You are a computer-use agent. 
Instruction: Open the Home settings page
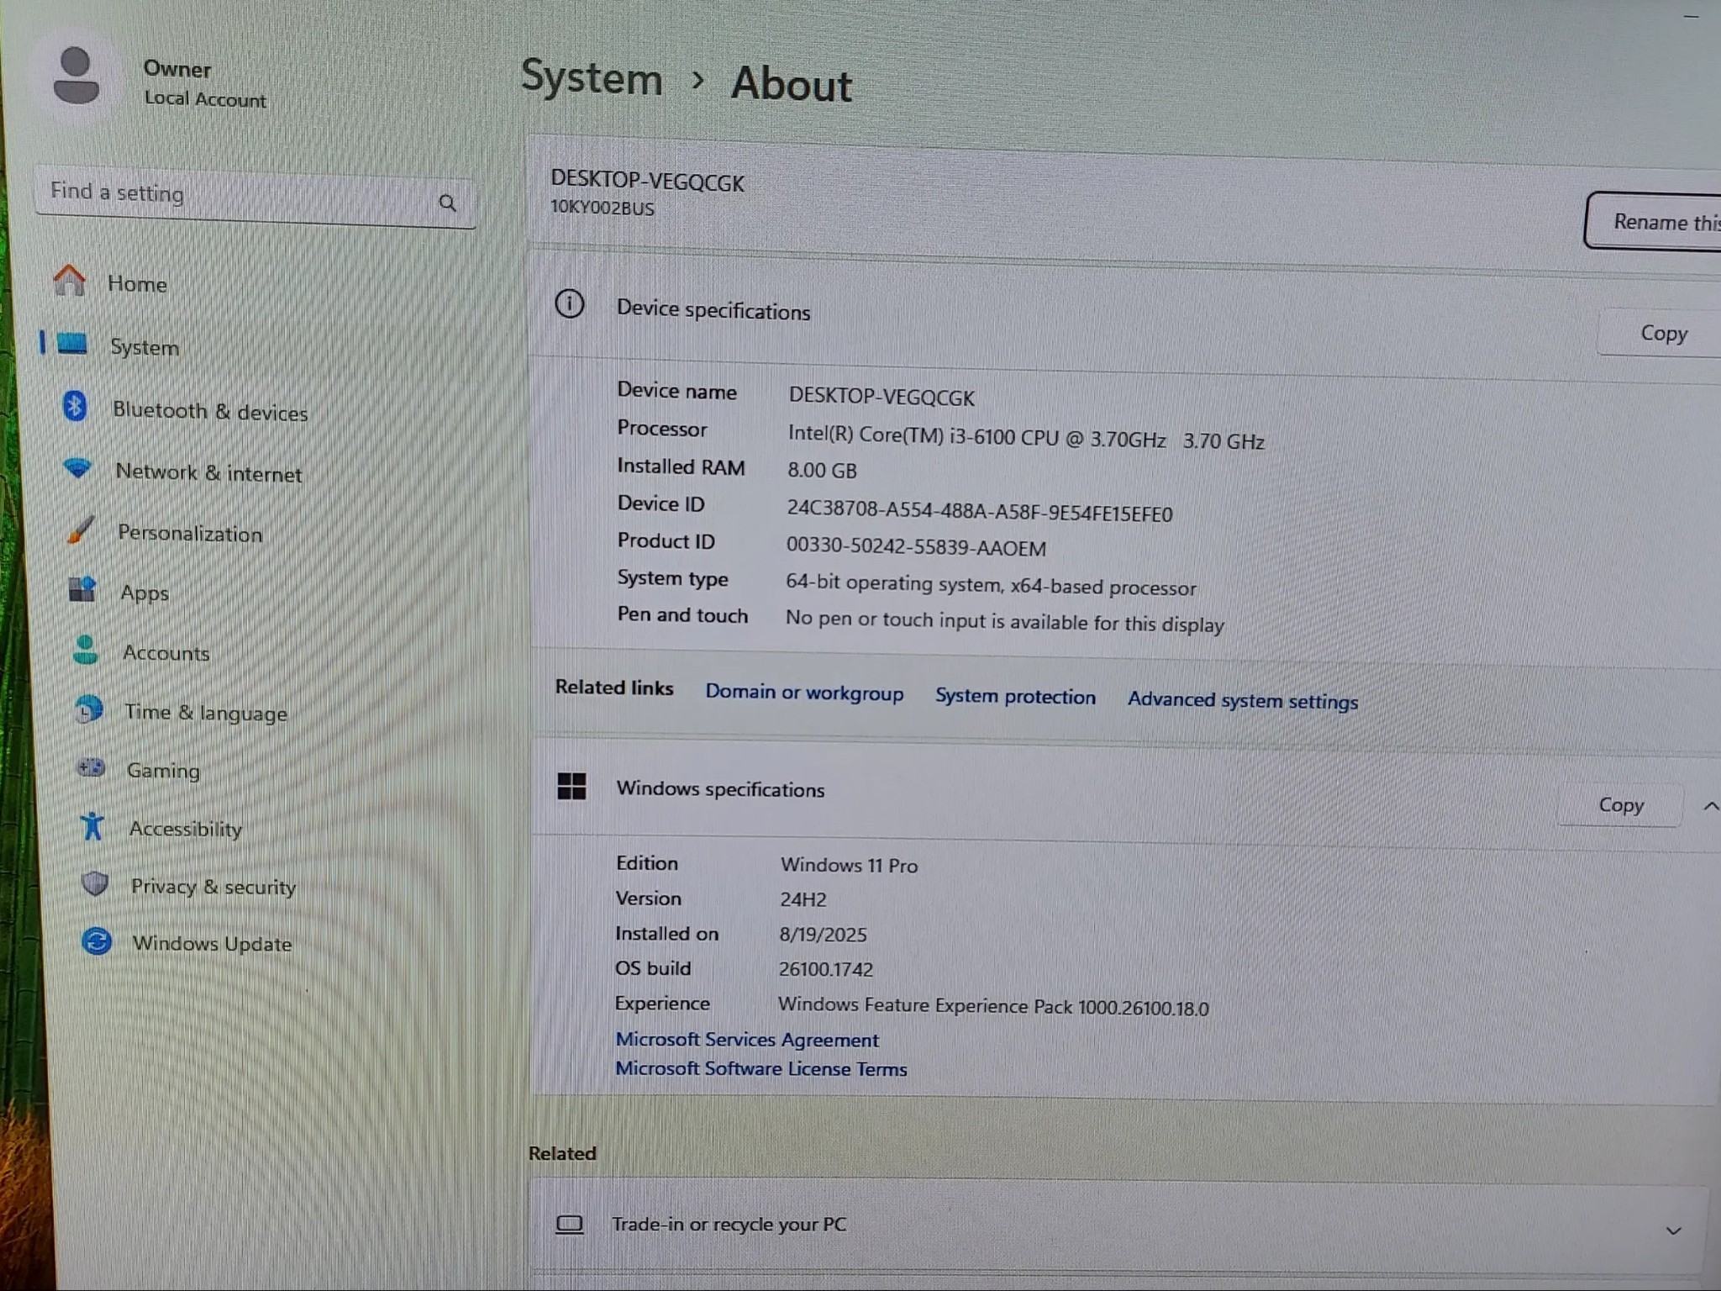(x=137, y=284)
